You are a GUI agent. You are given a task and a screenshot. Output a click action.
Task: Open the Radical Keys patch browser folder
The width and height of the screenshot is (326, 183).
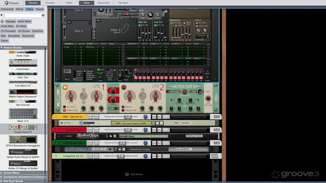tap(111, 136)
